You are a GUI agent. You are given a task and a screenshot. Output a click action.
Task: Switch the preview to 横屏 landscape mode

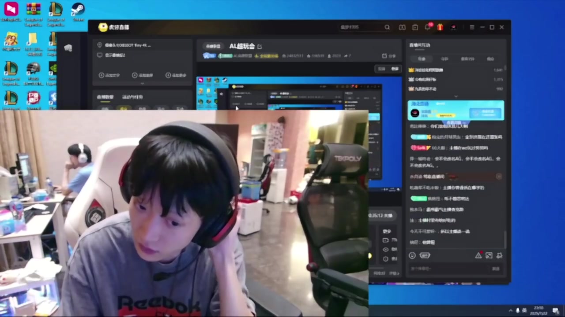pos(382,69)
